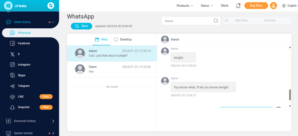Screen dimensions: 298x136
Task: Click the Search input field
Action: pos(191,21)
